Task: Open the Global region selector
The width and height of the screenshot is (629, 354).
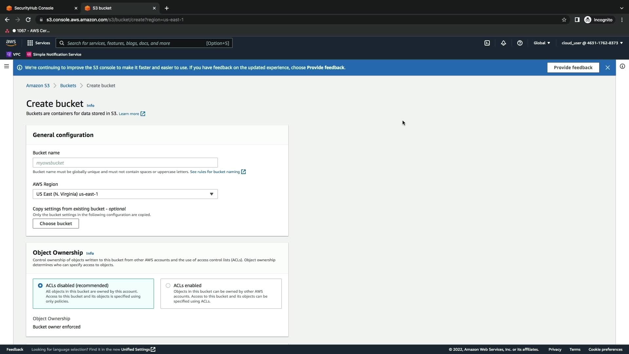Action: pos(542,43)
